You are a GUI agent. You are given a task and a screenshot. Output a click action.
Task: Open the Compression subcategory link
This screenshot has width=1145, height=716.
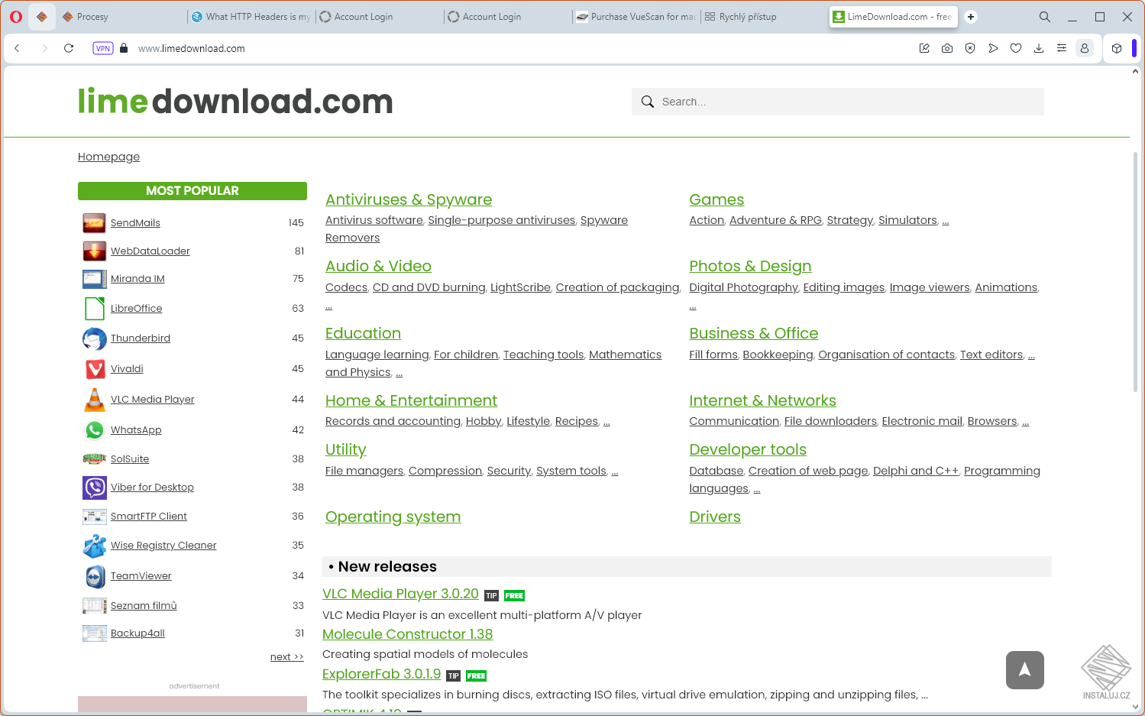pyautogui.click(x=445, y=471)
